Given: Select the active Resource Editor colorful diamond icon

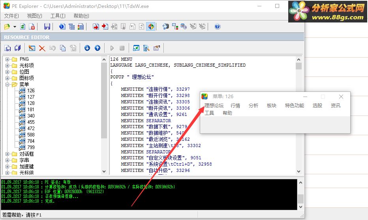Looking at the screenshot, I should [151, 27].
